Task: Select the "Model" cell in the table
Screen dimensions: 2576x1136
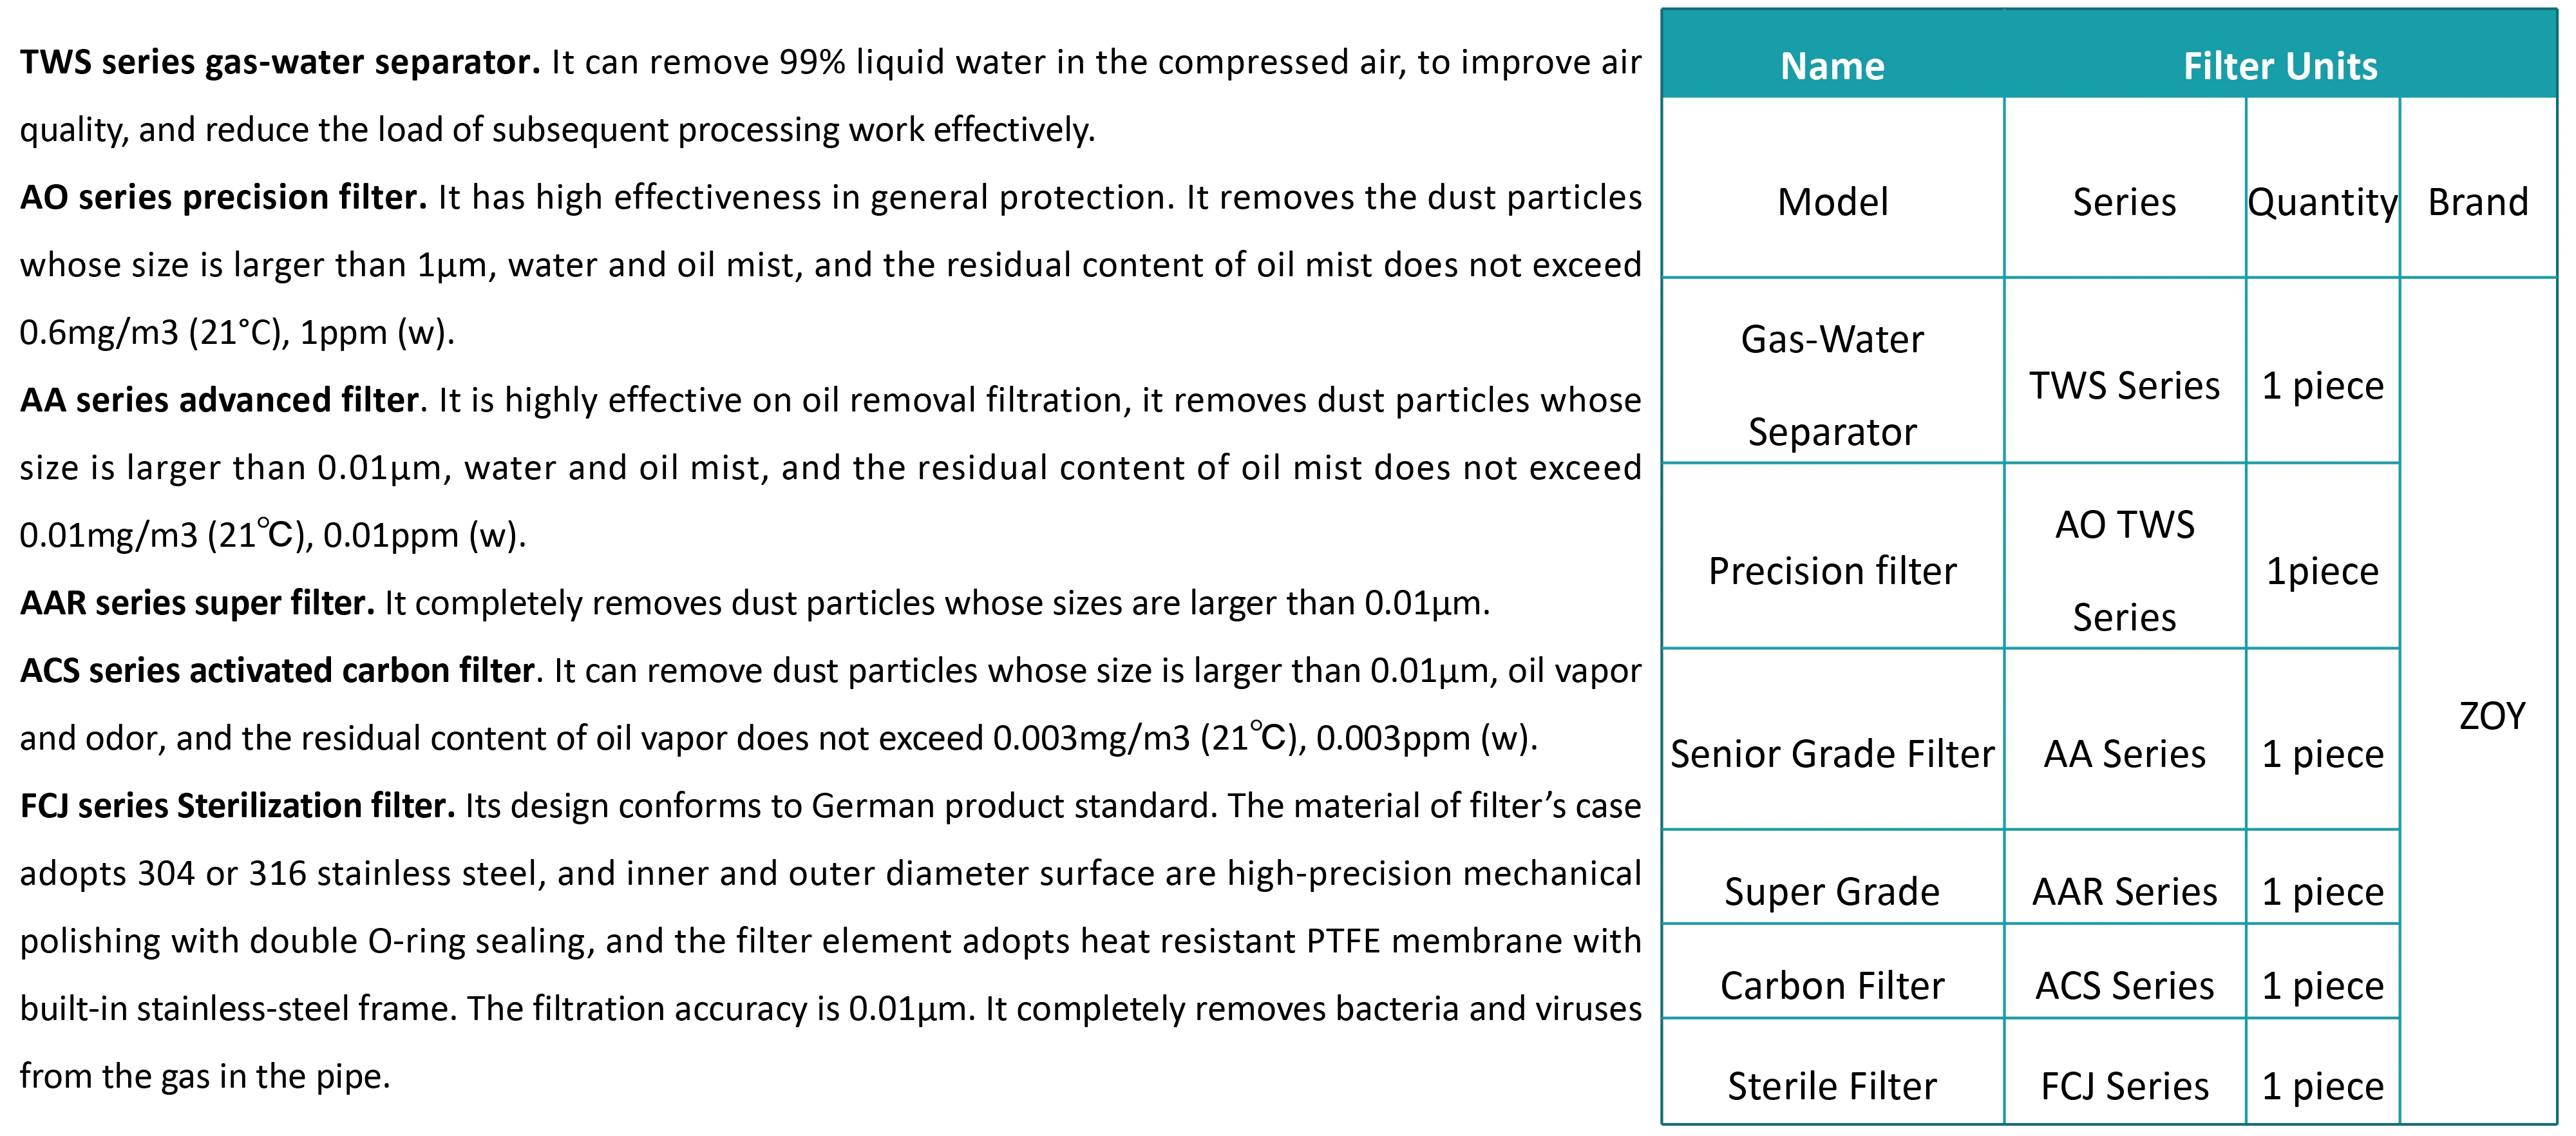Action: point(1832,202)
